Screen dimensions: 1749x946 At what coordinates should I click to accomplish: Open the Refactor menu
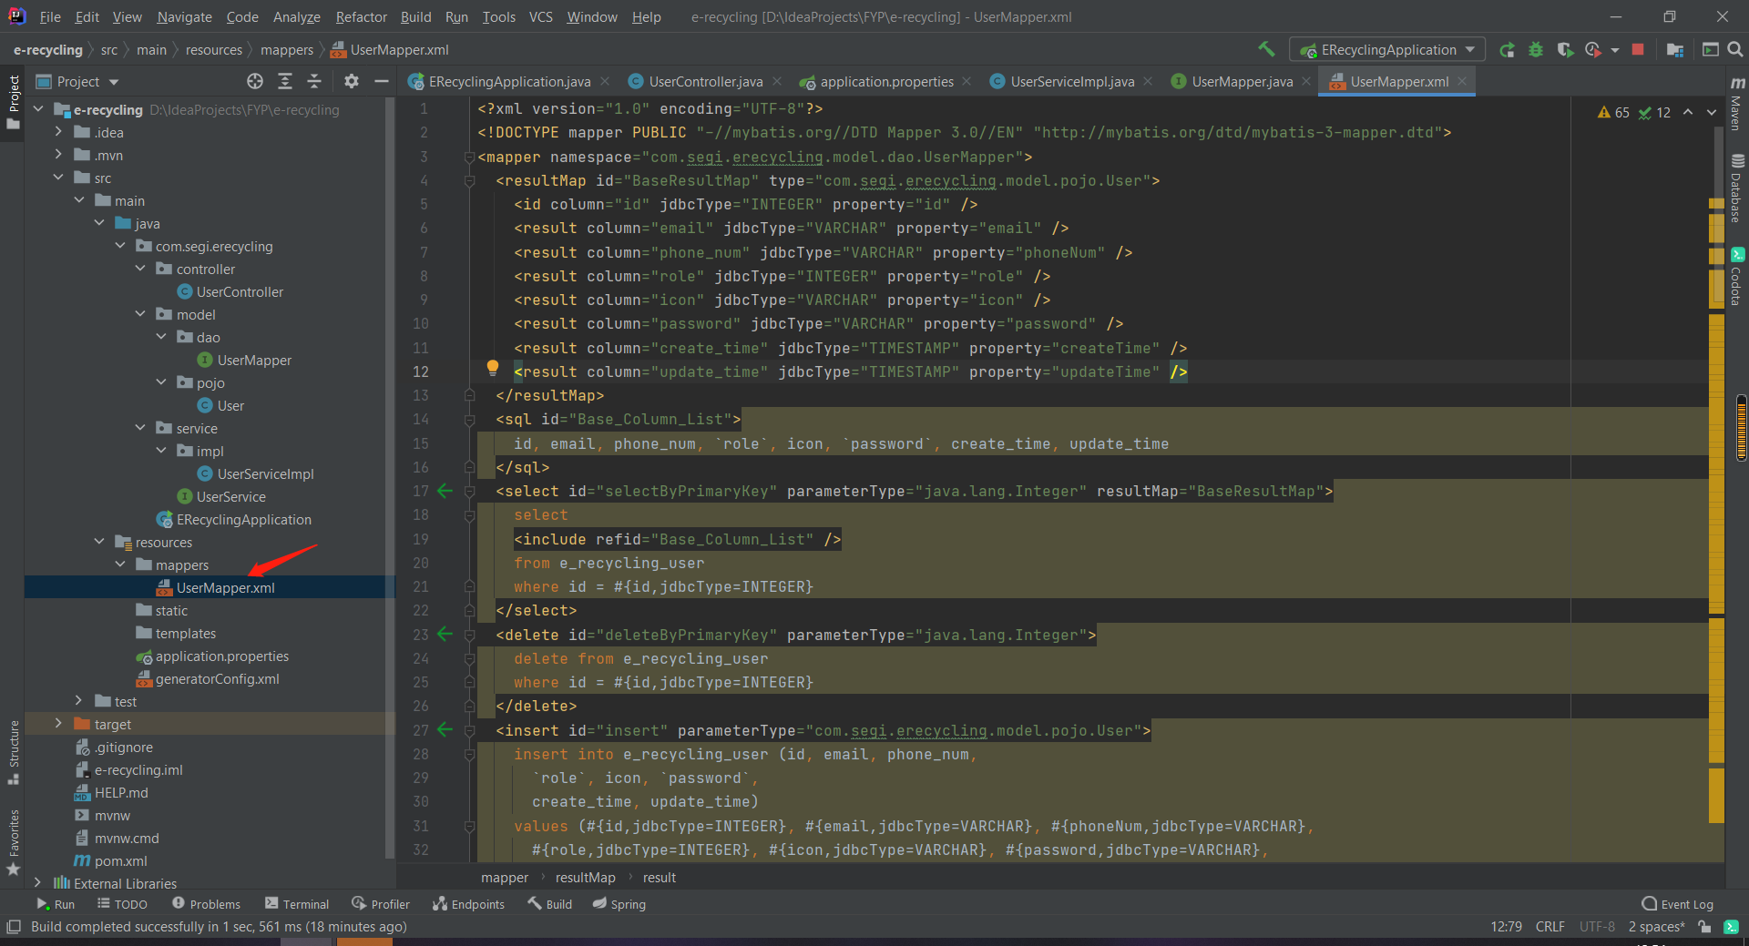tap(361, 16)
